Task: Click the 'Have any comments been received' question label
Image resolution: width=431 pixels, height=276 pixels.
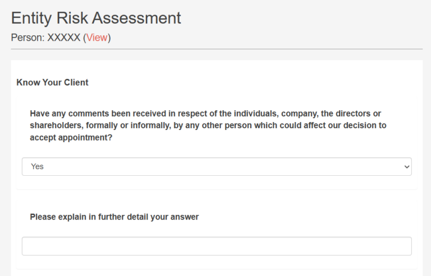Action: (208, 125)
